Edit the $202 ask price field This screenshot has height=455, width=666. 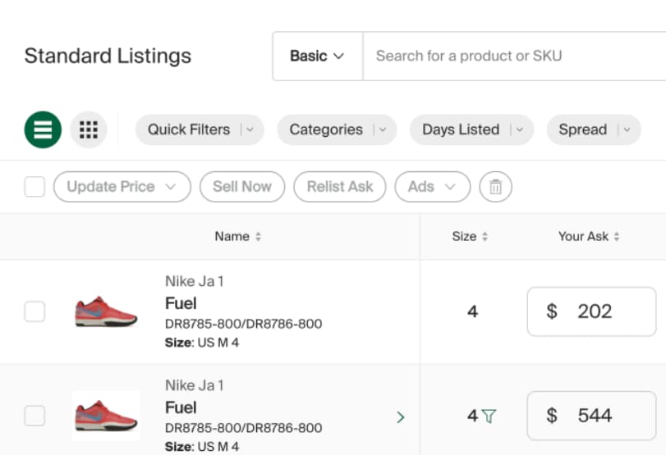point(591,312)
